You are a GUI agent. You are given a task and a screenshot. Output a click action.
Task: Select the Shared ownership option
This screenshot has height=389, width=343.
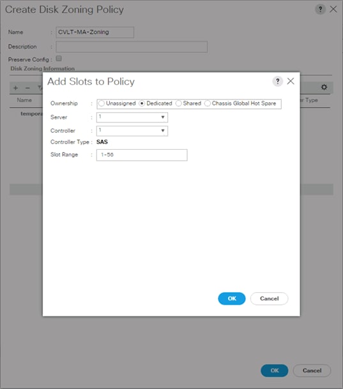[x=178, y=103]
